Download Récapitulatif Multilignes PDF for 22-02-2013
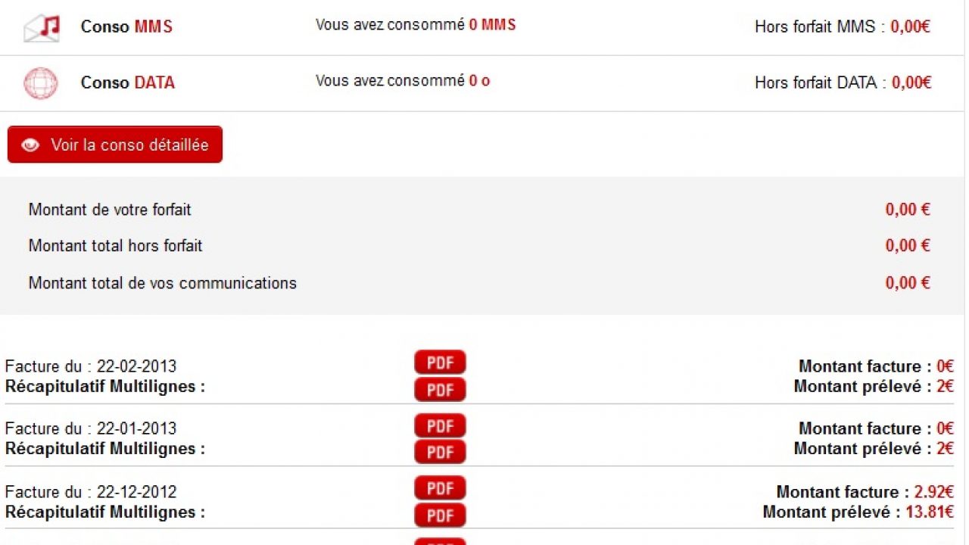The height and width of the screenshot is (545, 969). pyautogui.click(x=440, y=390)
